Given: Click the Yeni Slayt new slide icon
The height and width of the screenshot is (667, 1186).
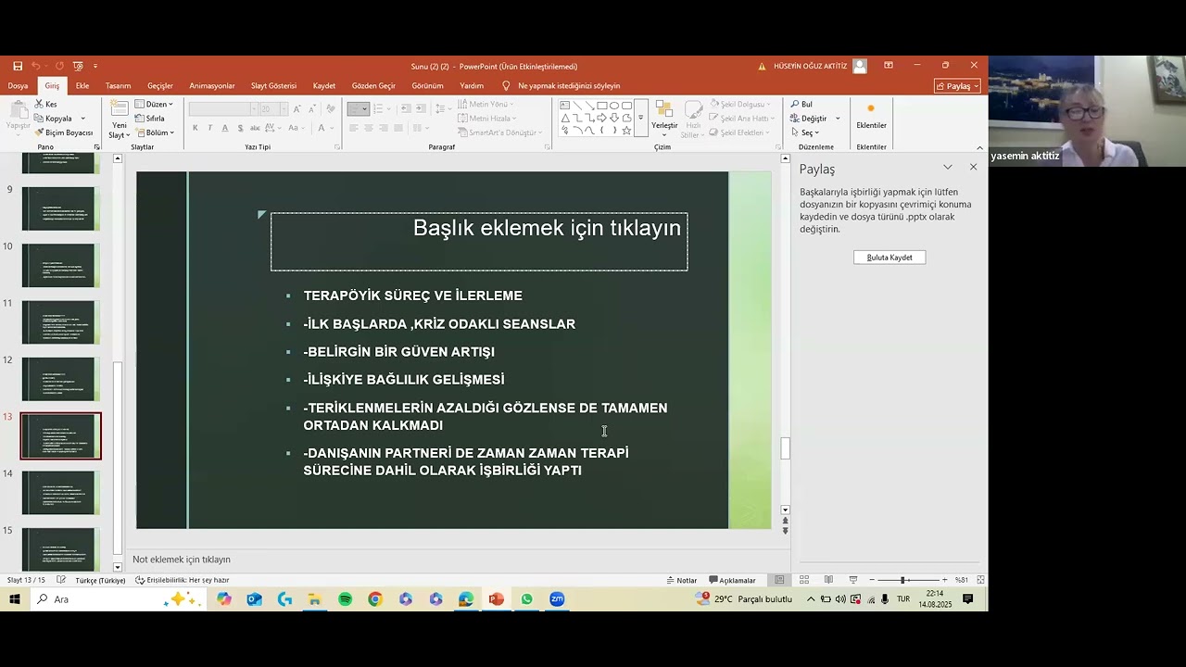Looking at the screenshot, I should (119, 109).
